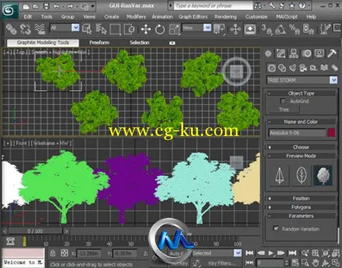This screenshot has height=268, width=342.
Task: Expand the Polygons rollout
Action: [x=301, y=207]
